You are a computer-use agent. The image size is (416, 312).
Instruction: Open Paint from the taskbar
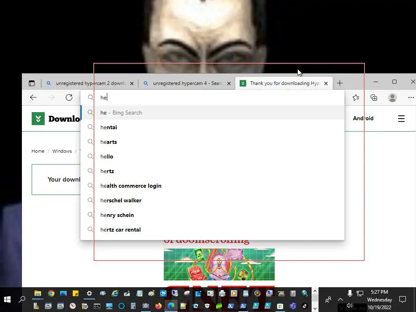(x=151, y=293)
